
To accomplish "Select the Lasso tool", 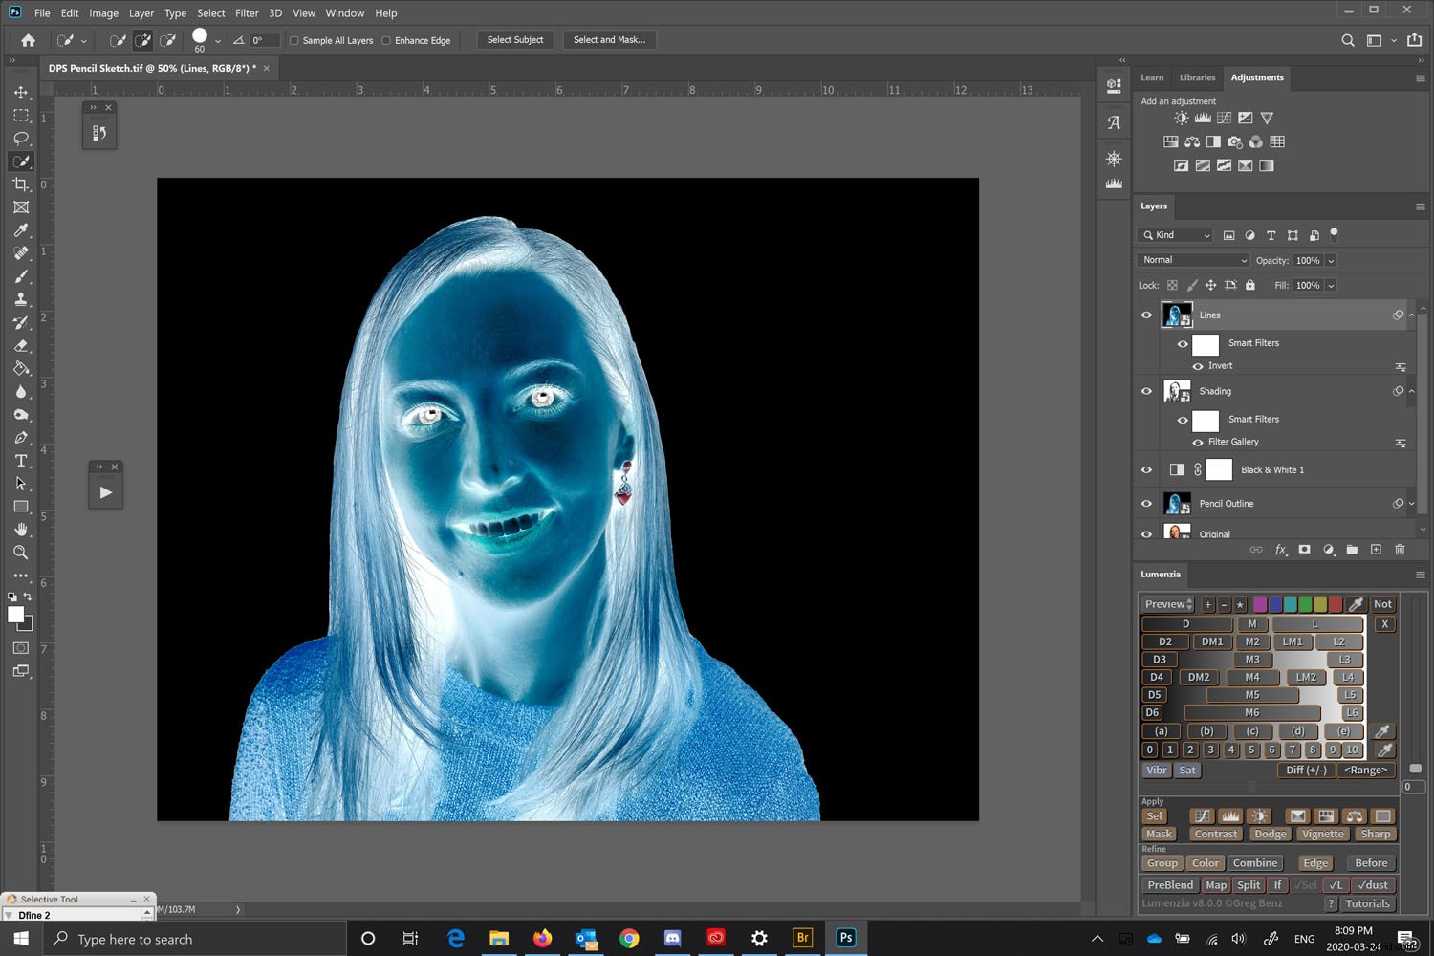I will 21,138.
